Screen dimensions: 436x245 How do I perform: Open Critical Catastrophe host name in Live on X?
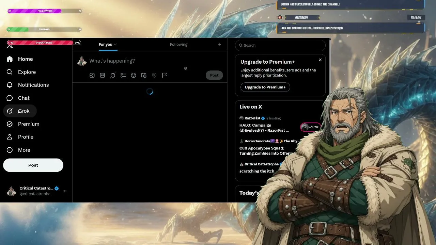(262, 164)
